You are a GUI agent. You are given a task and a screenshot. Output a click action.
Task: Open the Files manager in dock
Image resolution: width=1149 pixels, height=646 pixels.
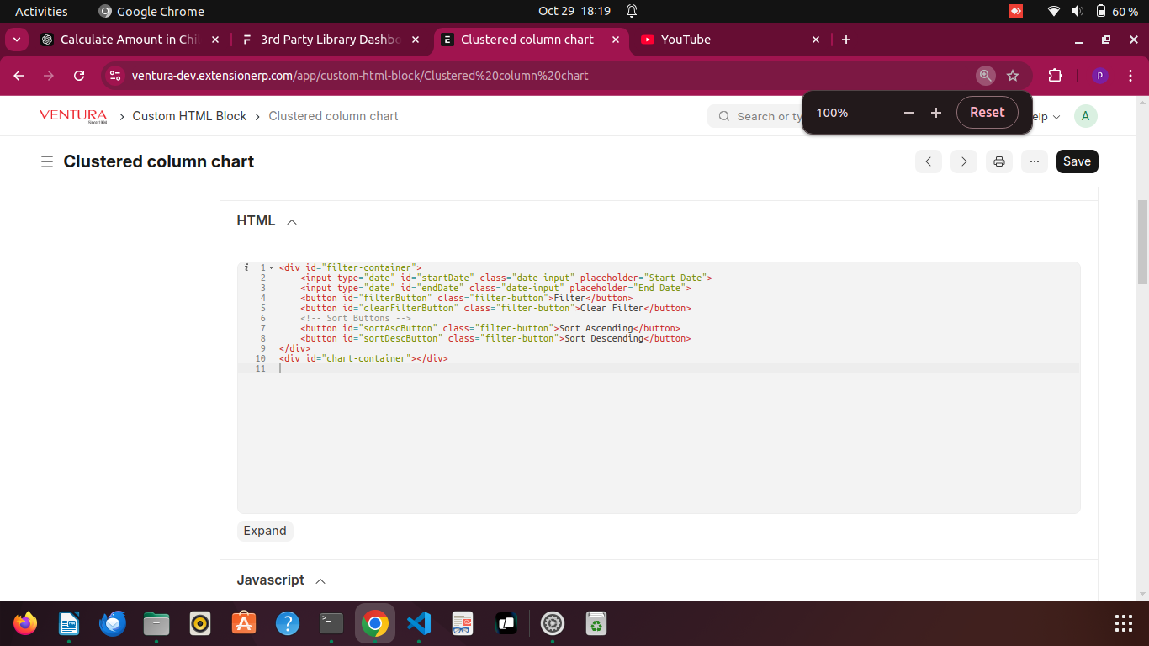point(156,623)
